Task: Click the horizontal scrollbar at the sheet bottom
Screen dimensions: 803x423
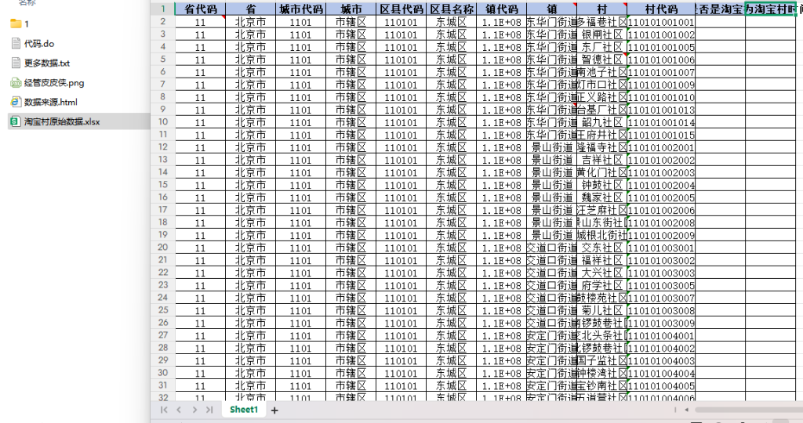Action: tap(748, 410)
